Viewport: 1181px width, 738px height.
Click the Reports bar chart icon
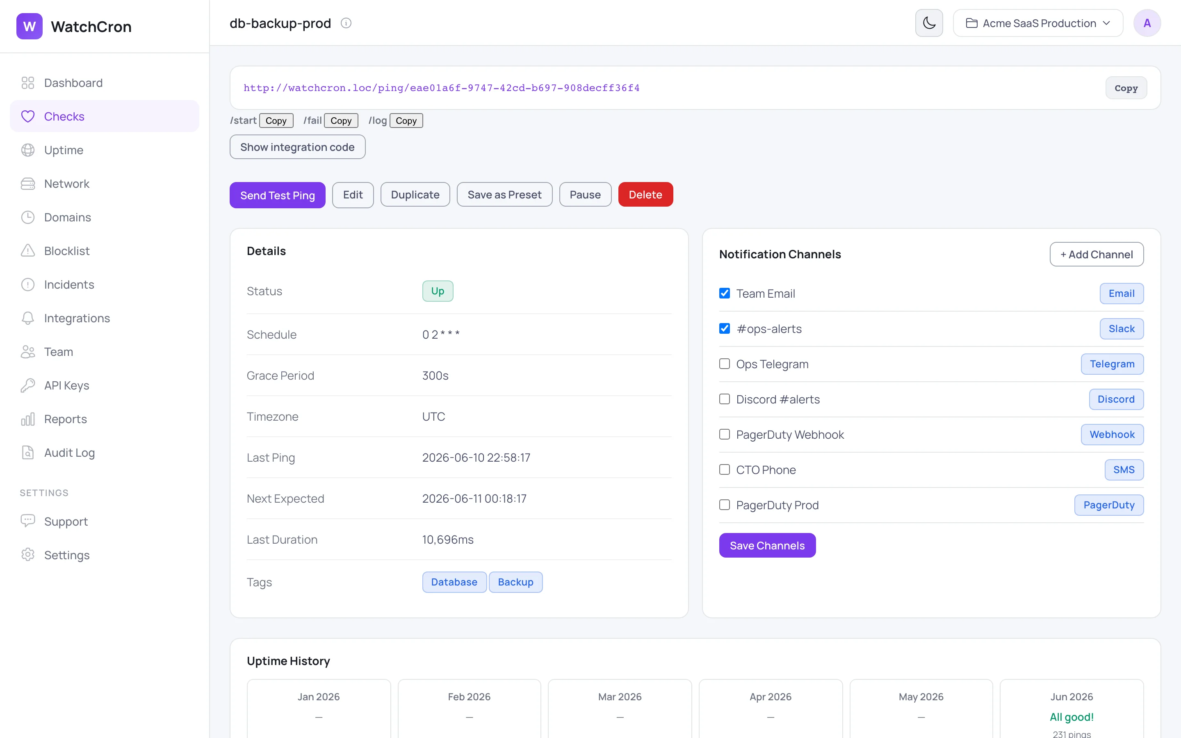pos(28,419)
